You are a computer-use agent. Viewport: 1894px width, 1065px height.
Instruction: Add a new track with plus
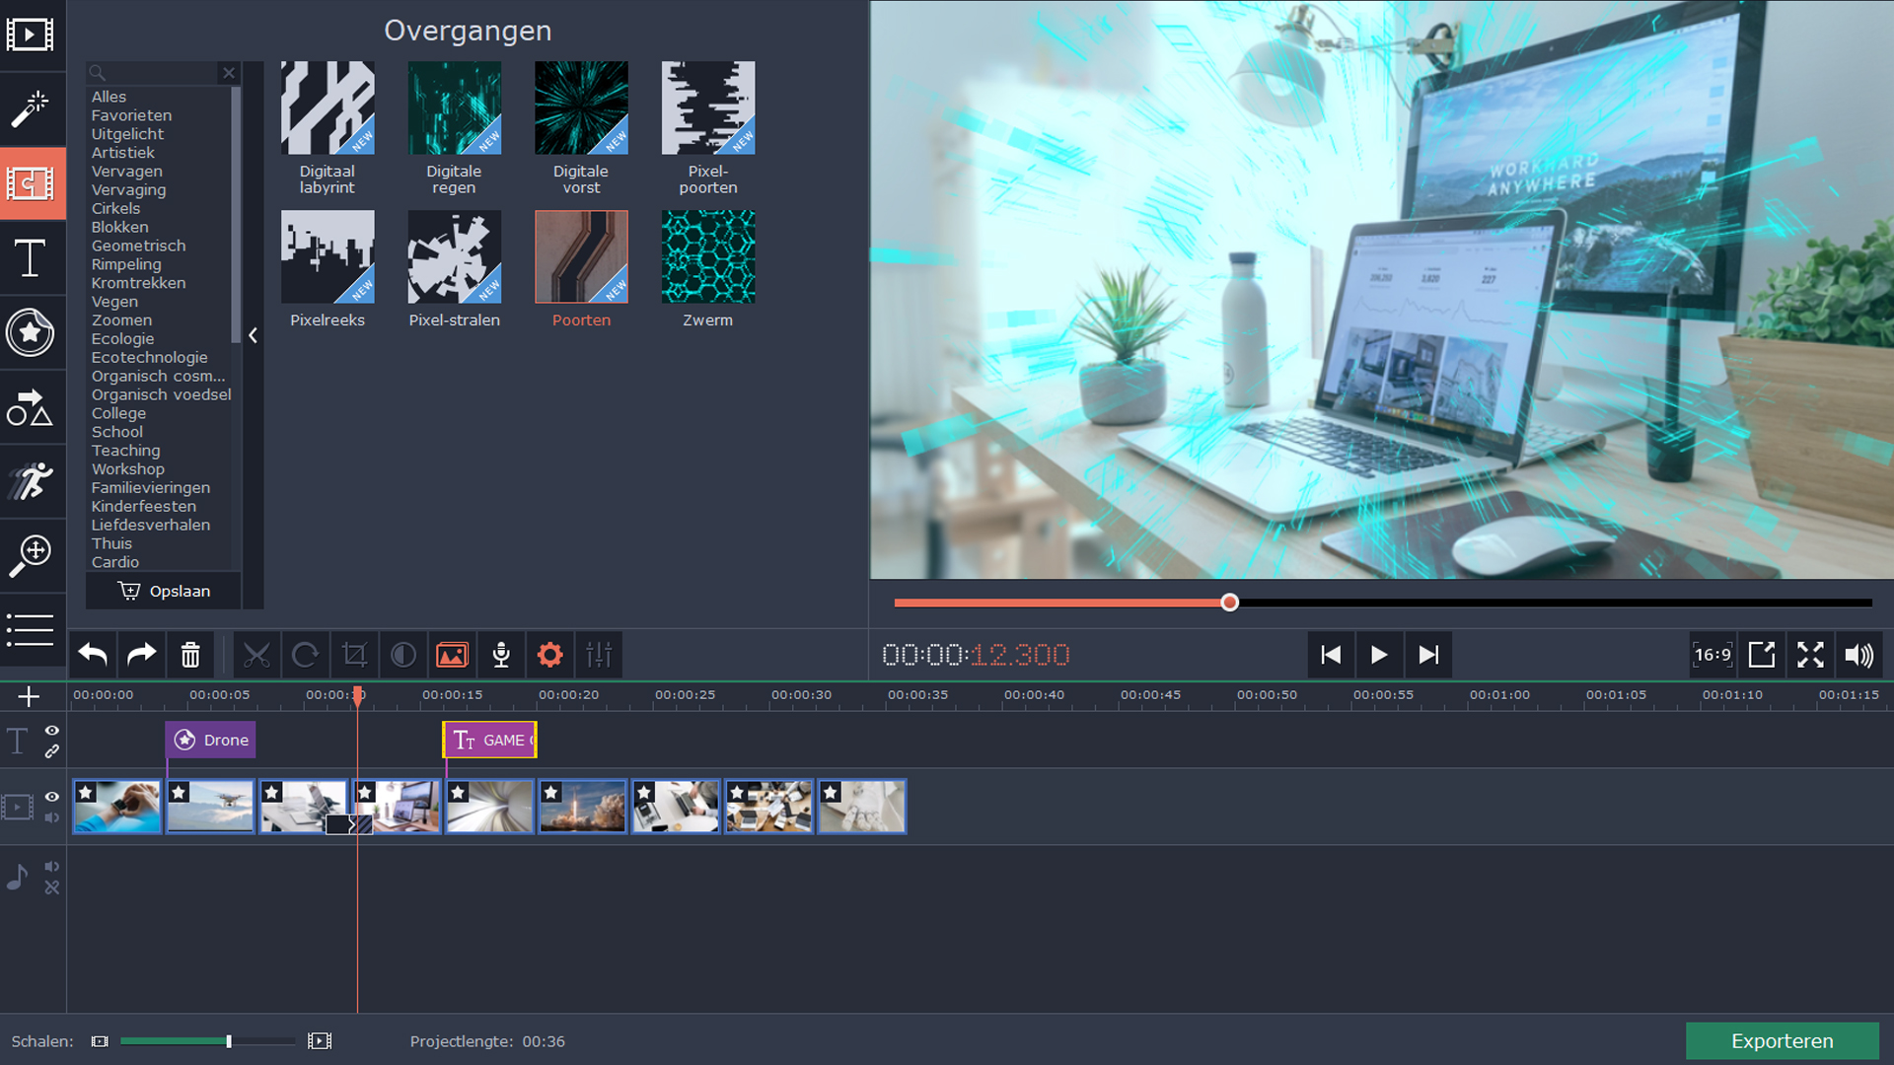(29, 697)
